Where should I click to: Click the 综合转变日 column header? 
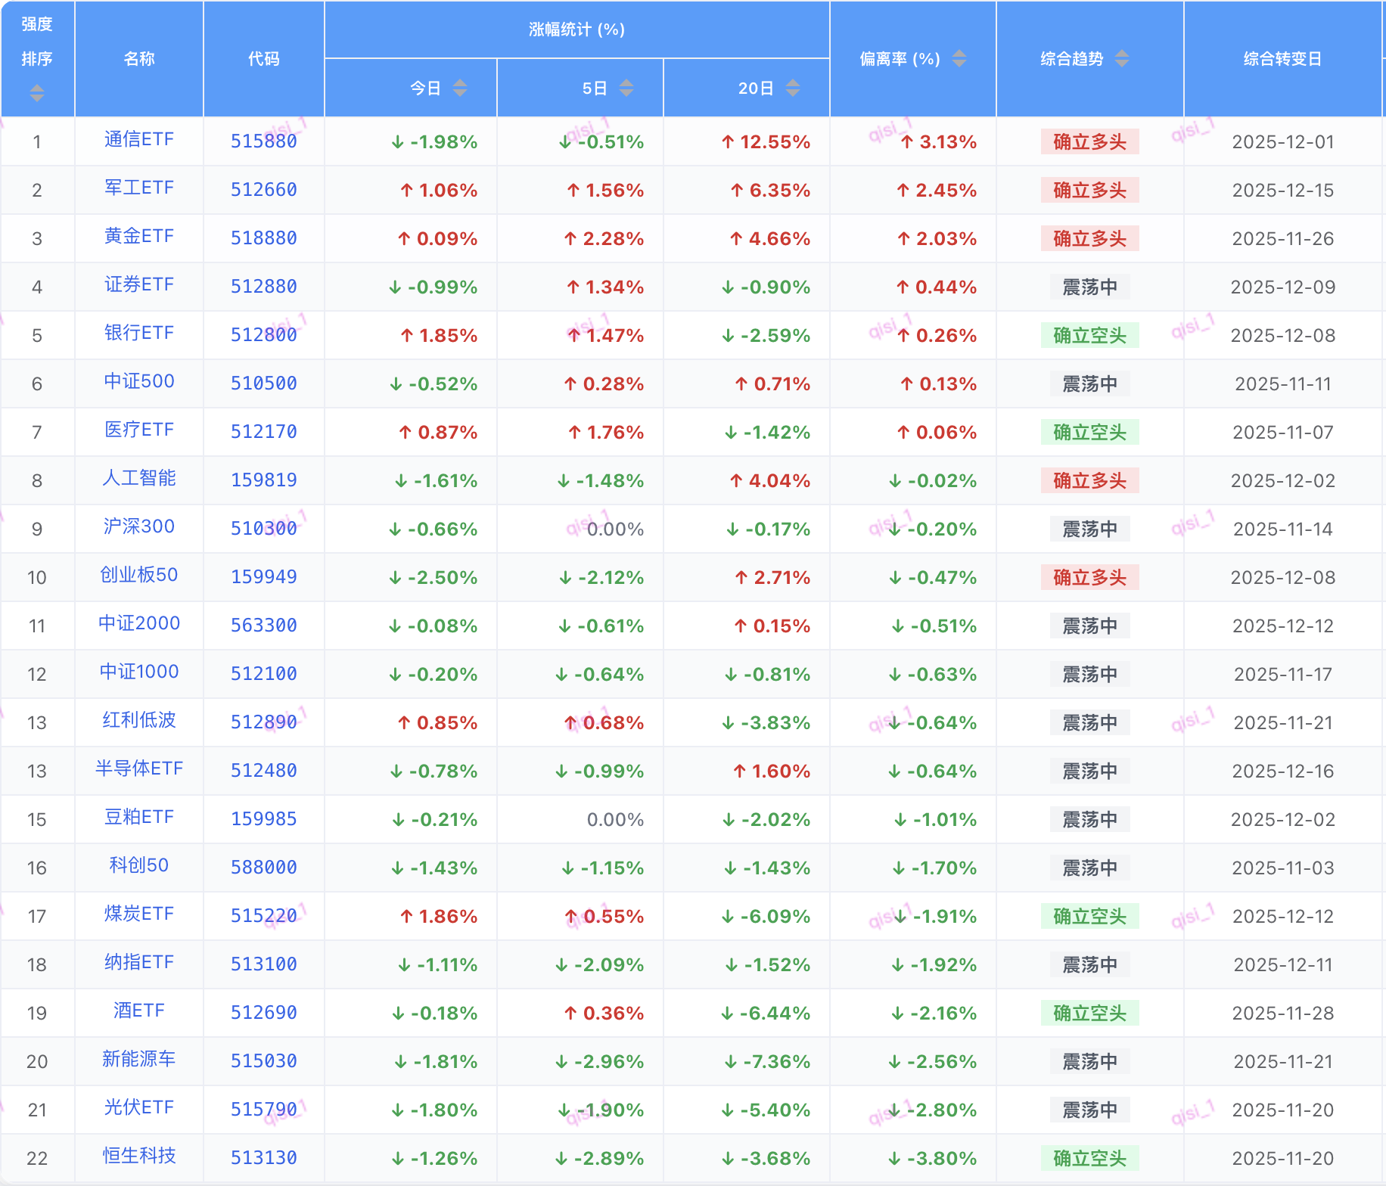tap(1282, 58)
